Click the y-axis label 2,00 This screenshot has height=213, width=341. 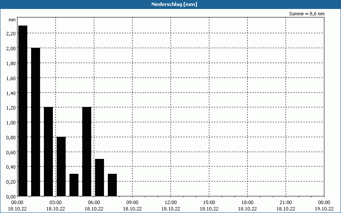point(11,48)
